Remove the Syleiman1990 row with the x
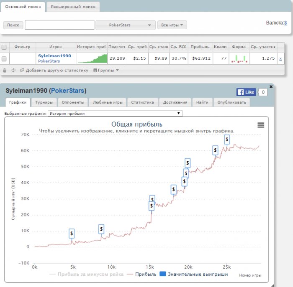 tap(280, 59)
